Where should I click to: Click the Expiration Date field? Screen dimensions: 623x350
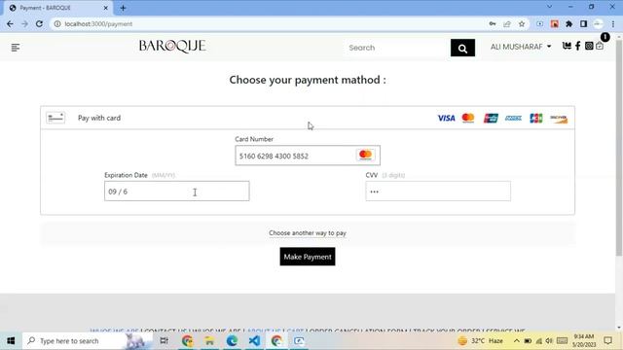(x=177, y=192)
